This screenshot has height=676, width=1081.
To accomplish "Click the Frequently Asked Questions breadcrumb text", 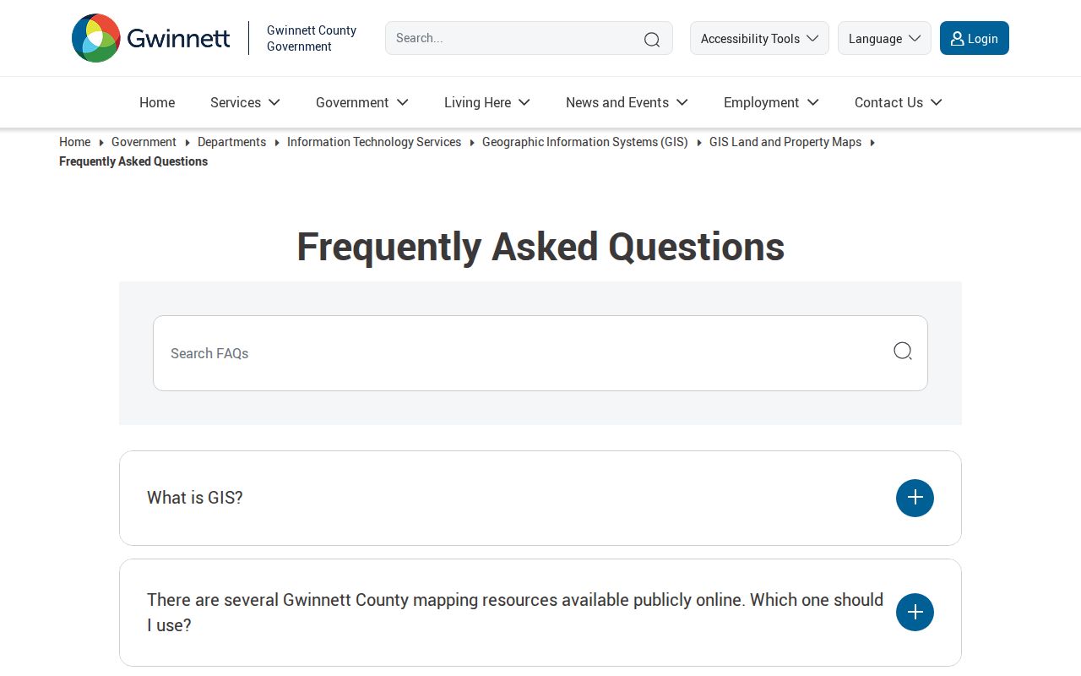I will 133,161.
